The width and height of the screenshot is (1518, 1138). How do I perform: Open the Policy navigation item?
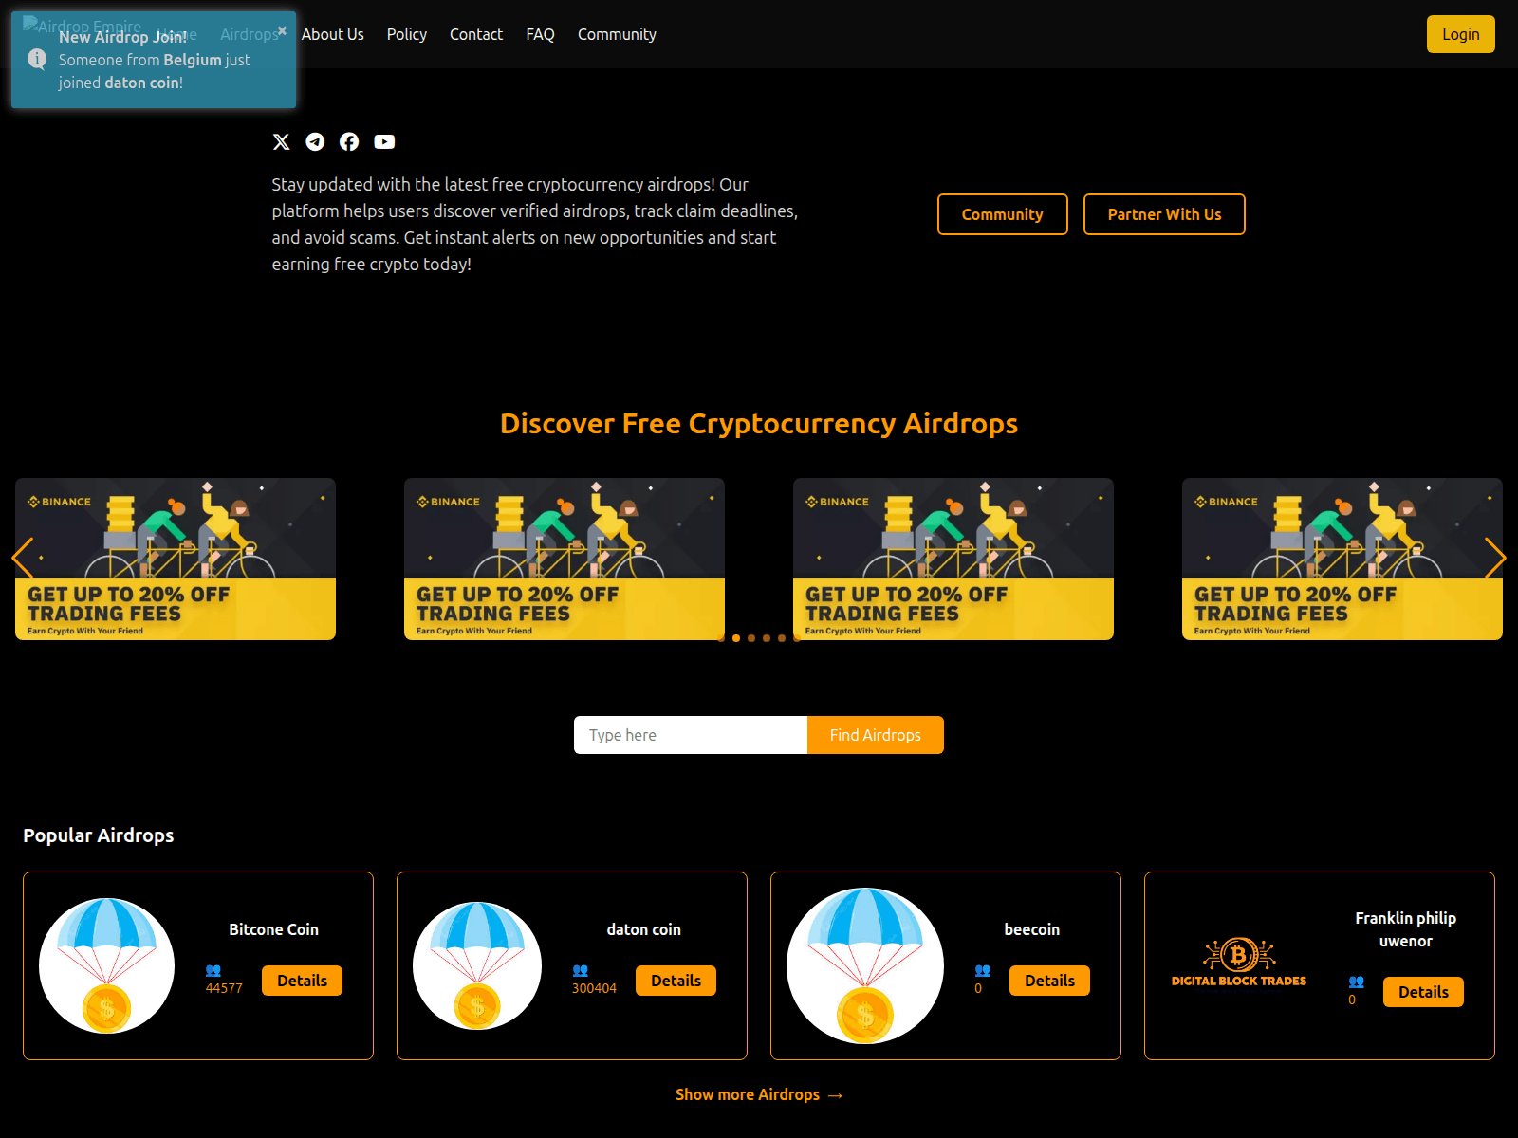pyautogui.click(x=407, y=34)
